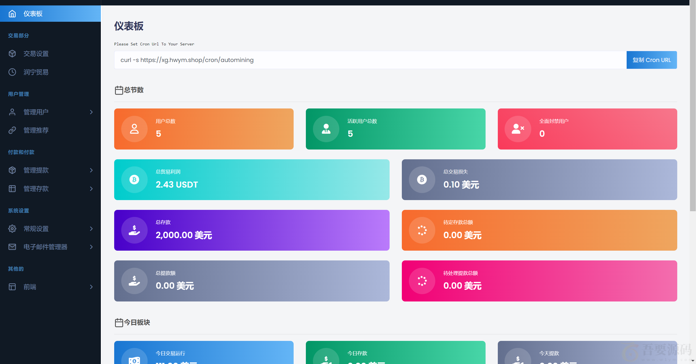The width and height of the screenshot is (696, 364).
Task: Click the spinner icon in 待定存款总额 card
Action: pyautogui.click(x=422, y=230)
